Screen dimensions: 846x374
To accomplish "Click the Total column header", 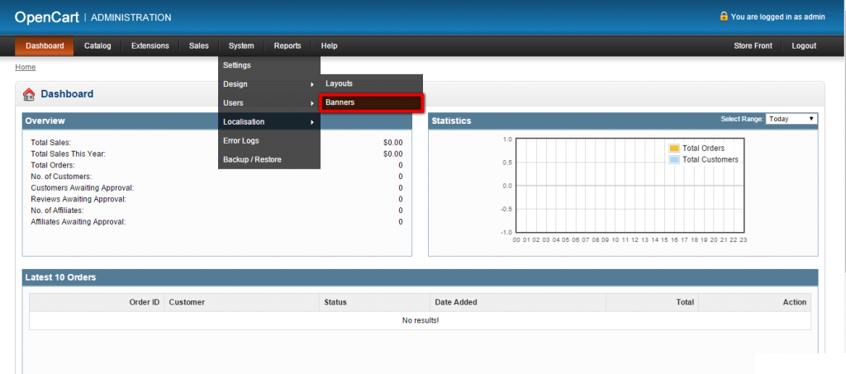I will [x=653, y=302].
